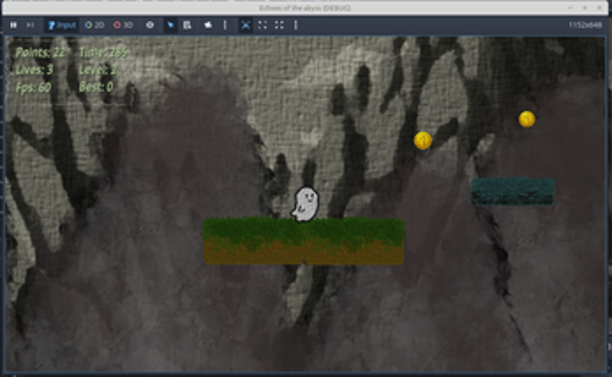Activate the arrow Select tool
Viewport: 612px width, 377px height.
[x=170, y=25]
